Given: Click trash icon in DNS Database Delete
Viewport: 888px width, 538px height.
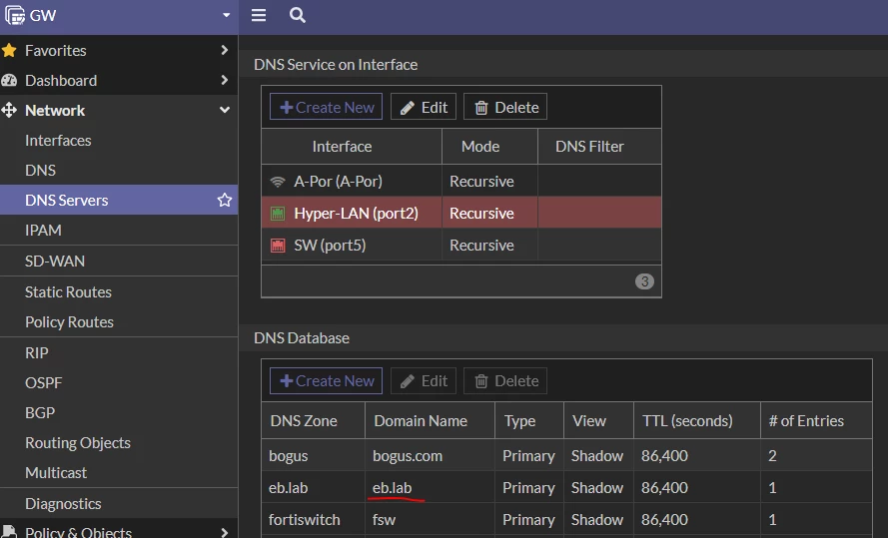Looking at the screenshot, I should click(x=480, y=381).
